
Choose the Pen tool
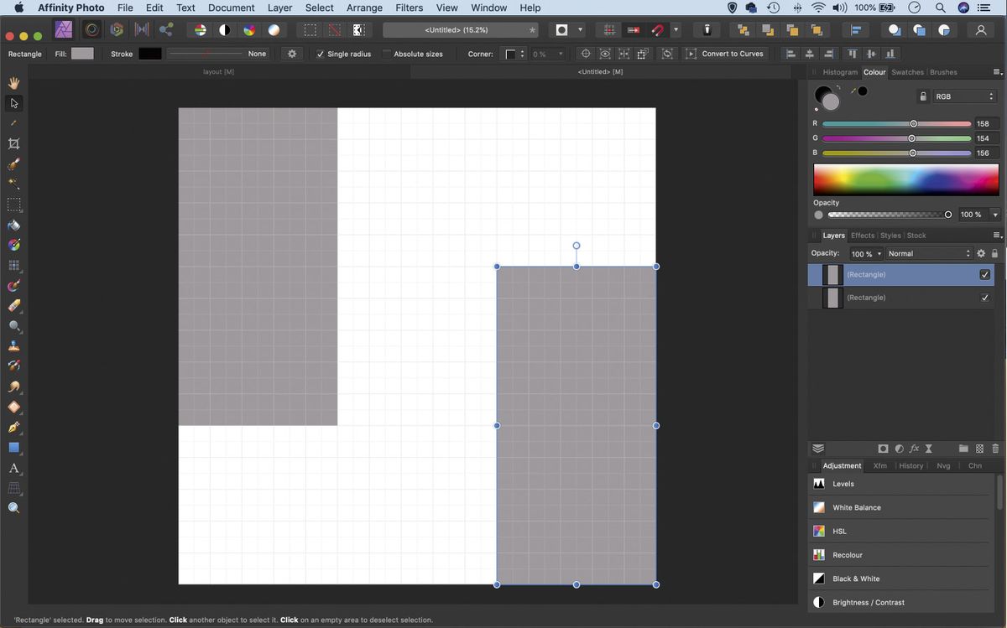(13, 428)
